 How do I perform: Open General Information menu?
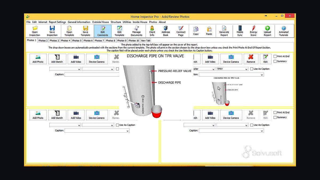point(79,22)
